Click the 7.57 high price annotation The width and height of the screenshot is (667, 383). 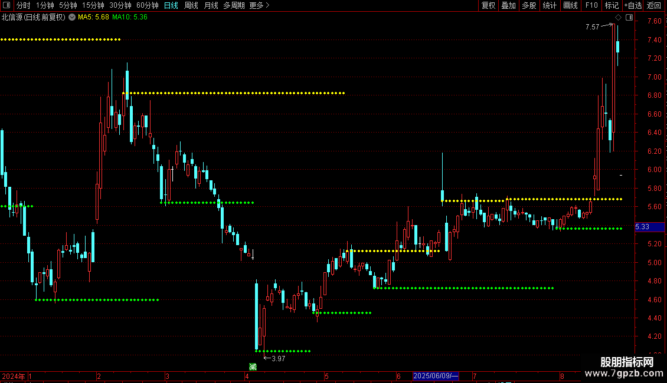pos(592,27)
